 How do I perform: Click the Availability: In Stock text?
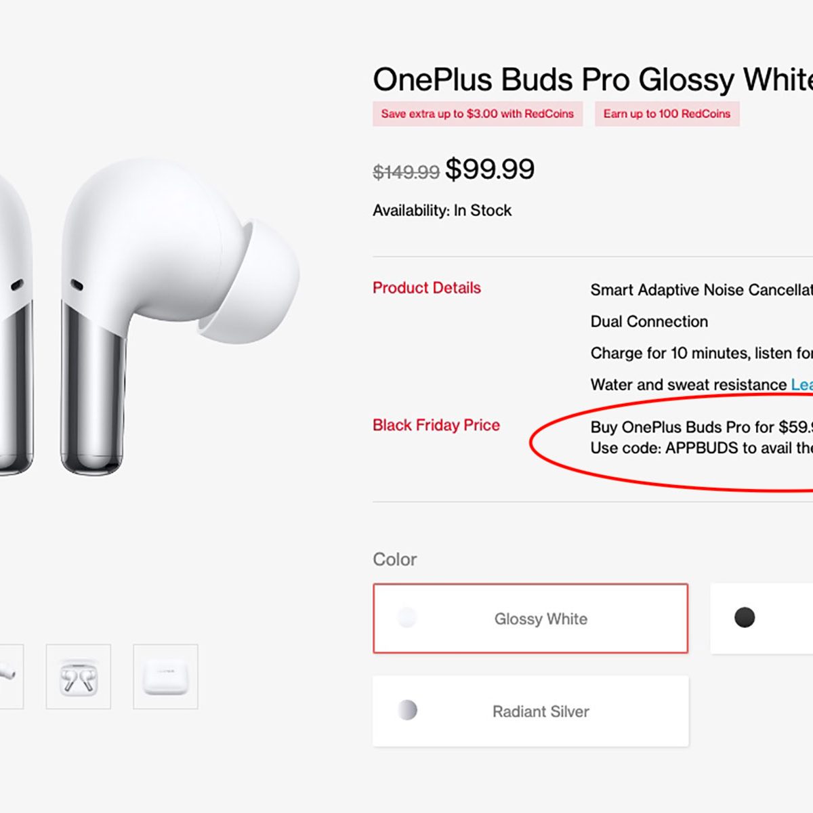click(442, 211)
